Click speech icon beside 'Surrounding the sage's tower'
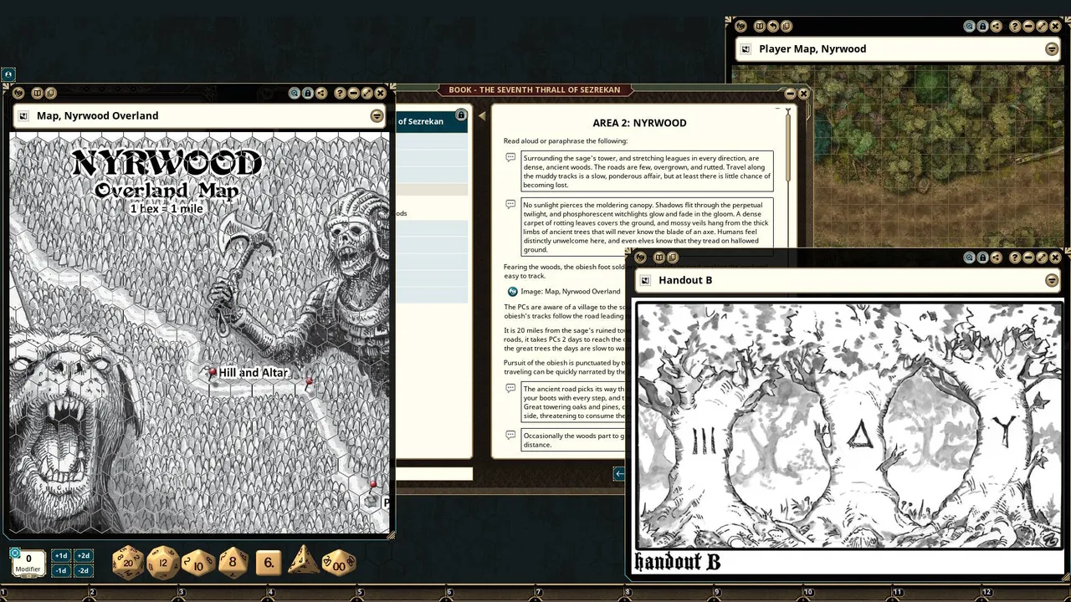The image size is (1071, 602). [x=510, y=157]
